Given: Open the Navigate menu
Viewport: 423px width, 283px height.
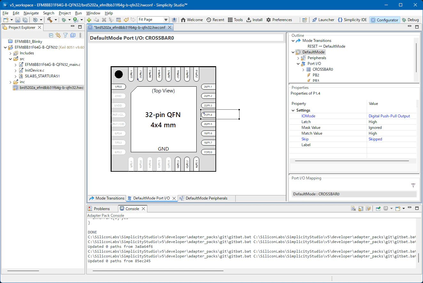Looking at the screenshot, I should (x=31, y=13).
